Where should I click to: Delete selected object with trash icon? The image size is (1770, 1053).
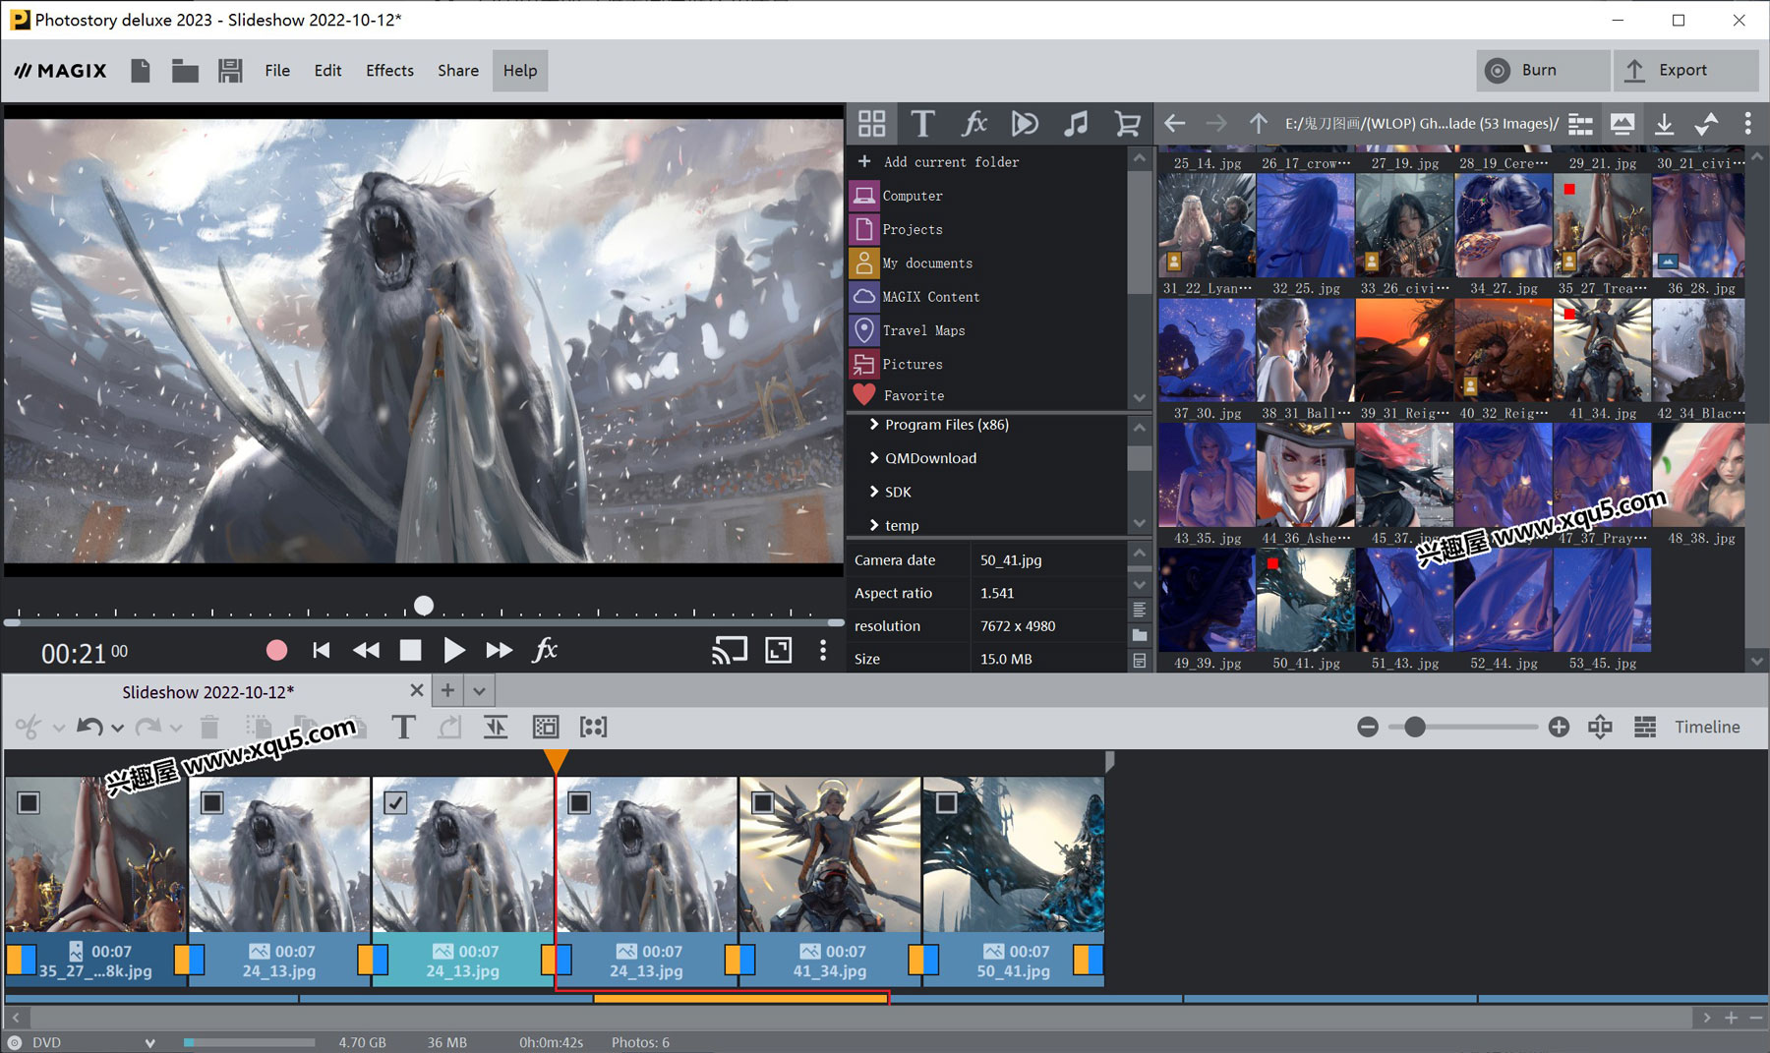[x=208, y=728]
